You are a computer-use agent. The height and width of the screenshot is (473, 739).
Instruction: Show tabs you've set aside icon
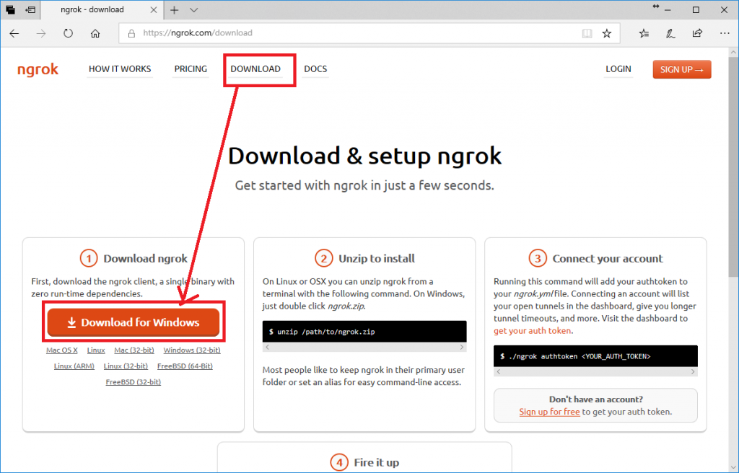pos(10,10)
